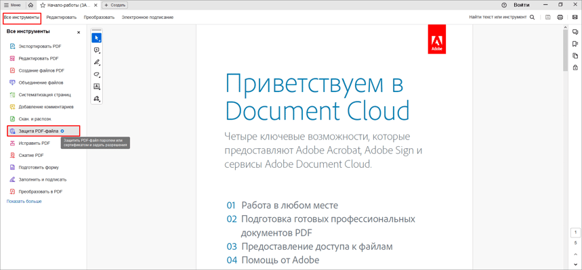
Task: Click the vertical scrollbar thumb
Action: tap(565, 51)
